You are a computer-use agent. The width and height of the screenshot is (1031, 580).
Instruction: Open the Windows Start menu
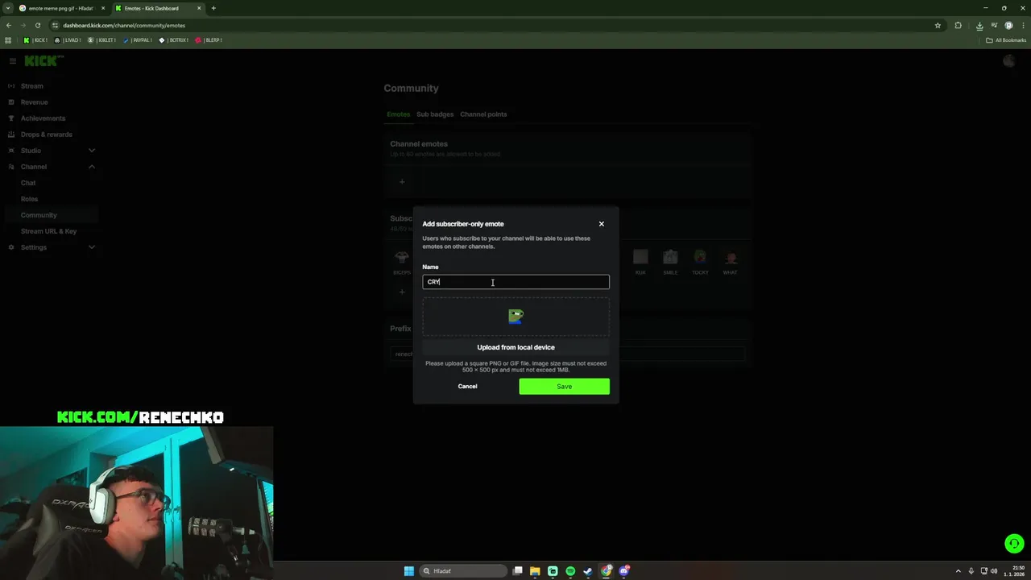(x=408, y=571)
